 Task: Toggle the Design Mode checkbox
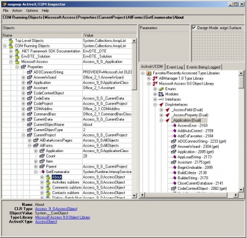click(x=194, y=28)
